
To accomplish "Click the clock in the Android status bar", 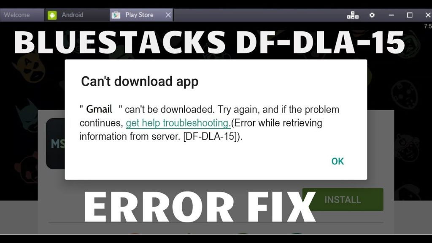I will click(428, 26).
